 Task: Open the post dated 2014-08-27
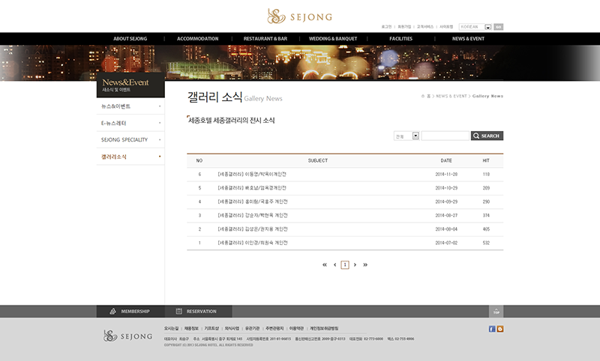pyautogui.click(x=253, y=216)
